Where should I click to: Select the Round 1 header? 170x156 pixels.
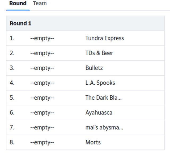[x=20, y=23]
